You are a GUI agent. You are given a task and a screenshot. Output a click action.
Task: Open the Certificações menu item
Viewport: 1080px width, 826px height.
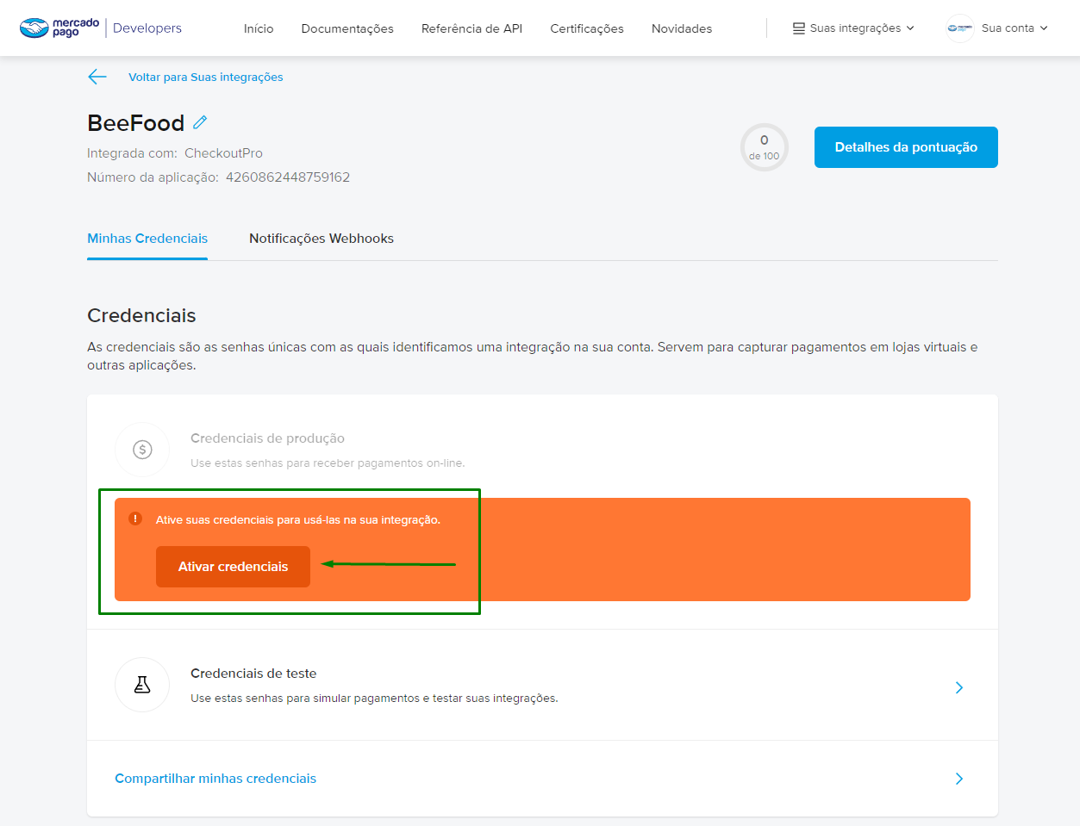tap(587, 28)
